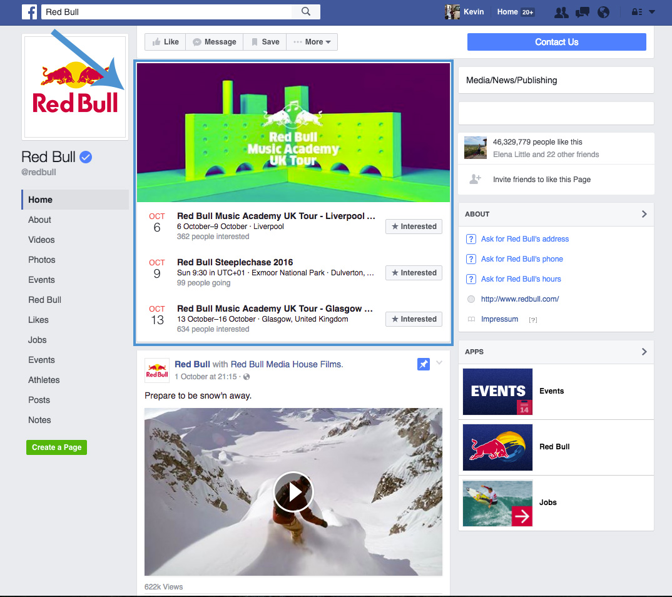Open Likes in the page sidebar
This screenshot has height=597, width=672.
(38, 320)
